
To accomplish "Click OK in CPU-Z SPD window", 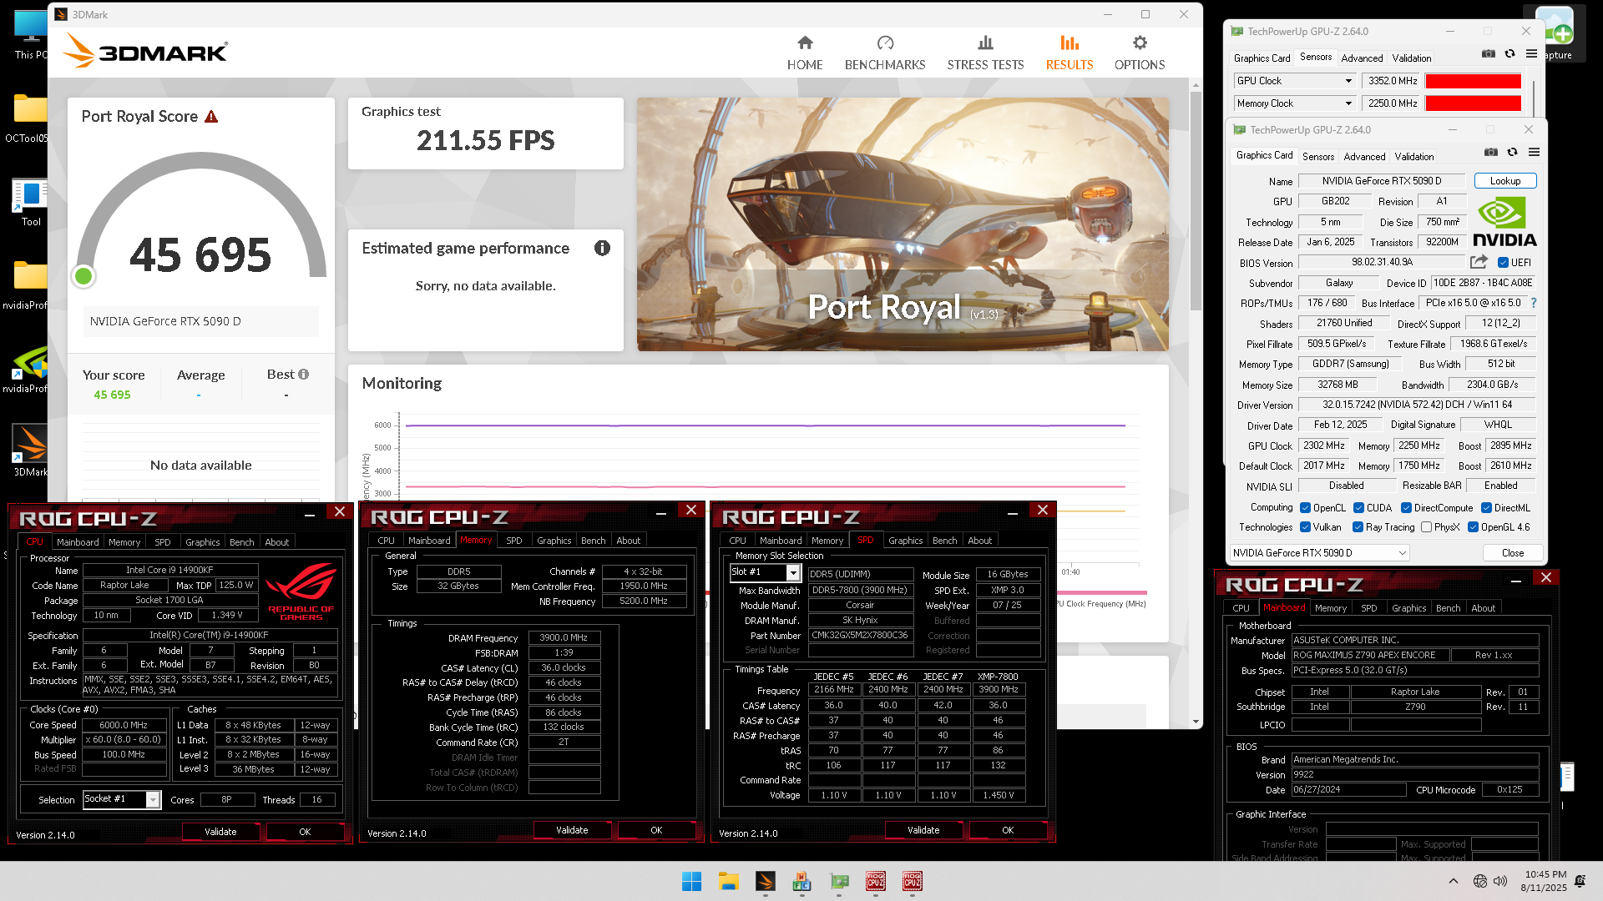I will (1008, 830).
